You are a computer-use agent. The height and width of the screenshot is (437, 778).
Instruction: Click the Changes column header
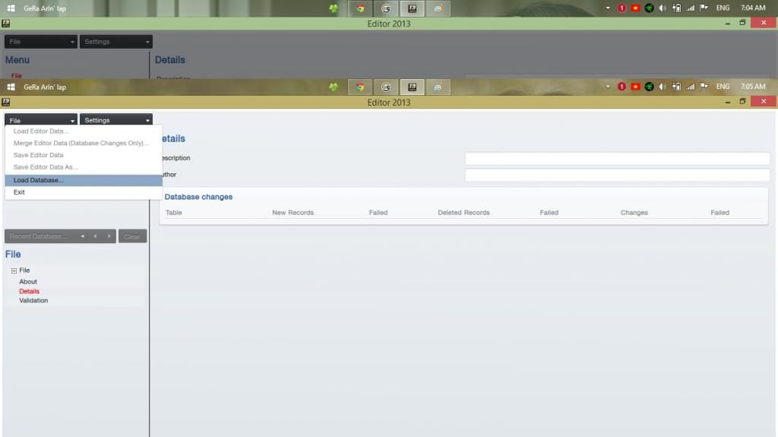(634, 213)
